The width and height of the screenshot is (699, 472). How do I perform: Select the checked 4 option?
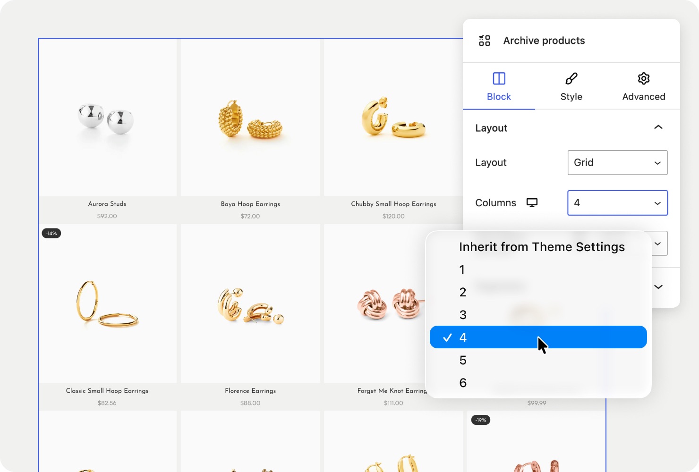(538, 337)
